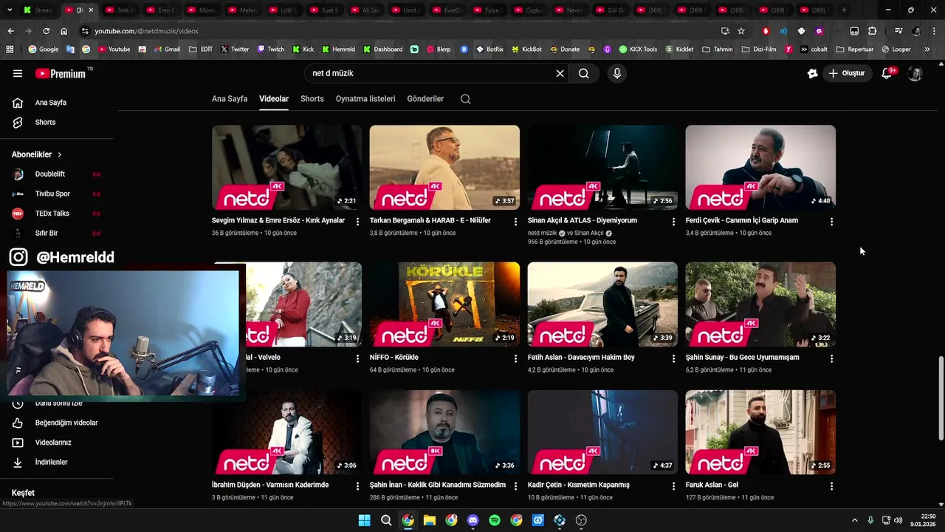Select the Videolar tab

[274, 99]
